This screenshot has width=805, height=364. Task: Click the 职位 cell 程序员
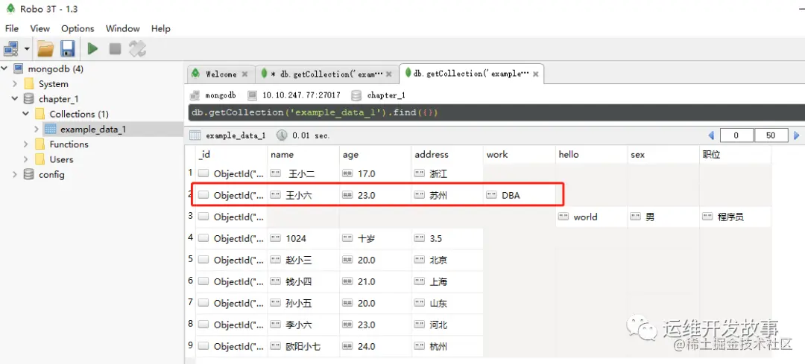(735, 217)
